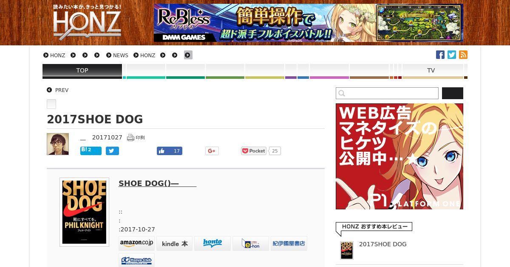Open the honto store button
This screenshot has height=267, width=510.
212,243
